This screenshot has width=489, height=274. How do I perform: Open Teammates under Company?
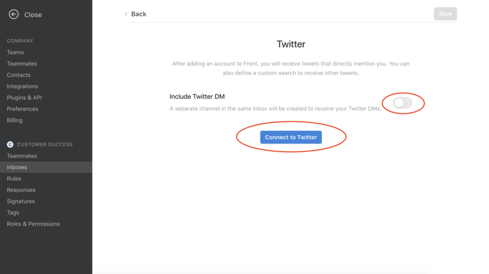coord(22,64)
